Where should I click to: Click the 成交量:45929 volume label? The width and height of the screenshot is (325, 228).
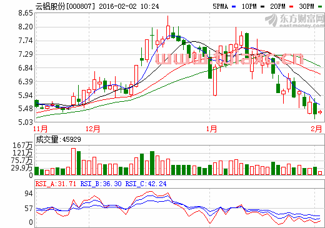[58, 139]
